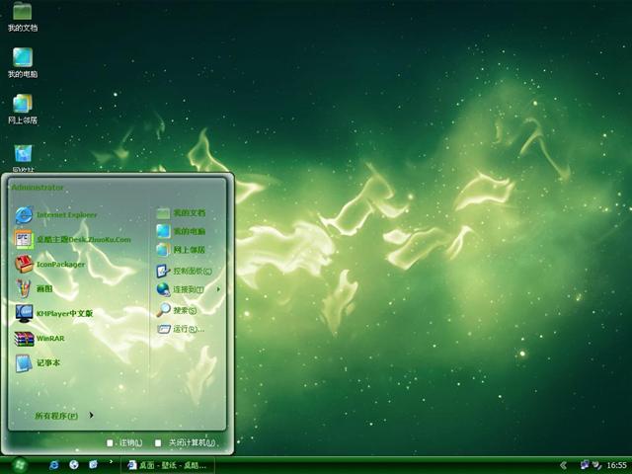Launch Internet Explorer from quick launch

tap(54, 465)
